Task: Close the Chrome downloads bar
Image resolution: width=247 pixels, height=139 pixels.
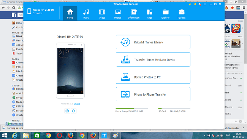Action: pyautogui.click(x=244, y=128)
